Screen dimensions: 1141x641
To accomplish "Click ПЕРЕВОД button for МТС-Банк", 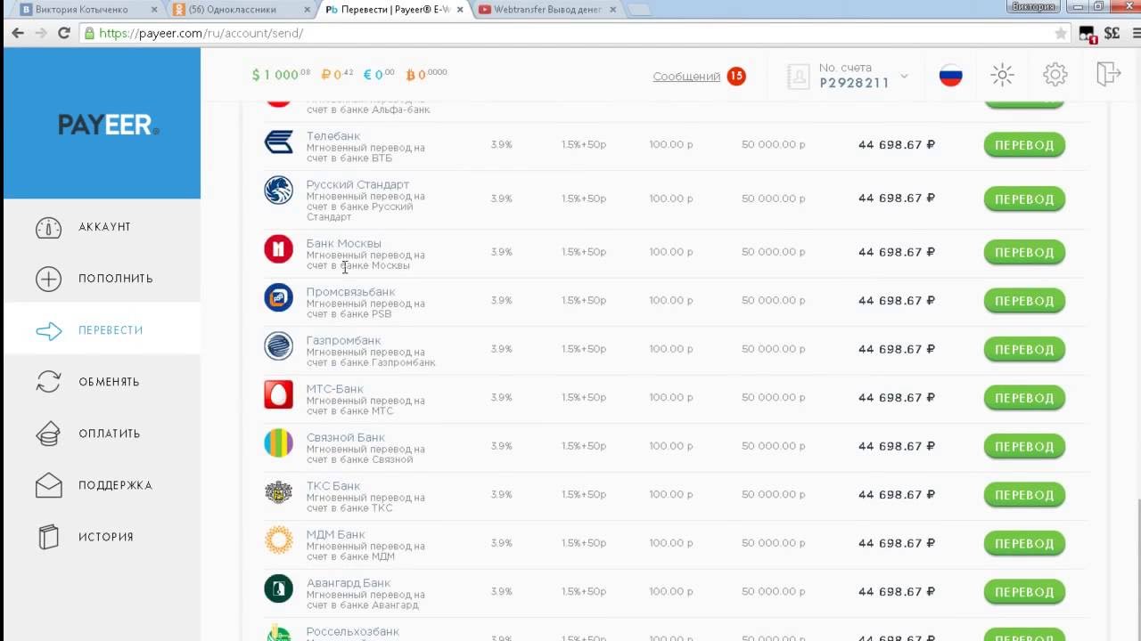I will [1024, 398].
